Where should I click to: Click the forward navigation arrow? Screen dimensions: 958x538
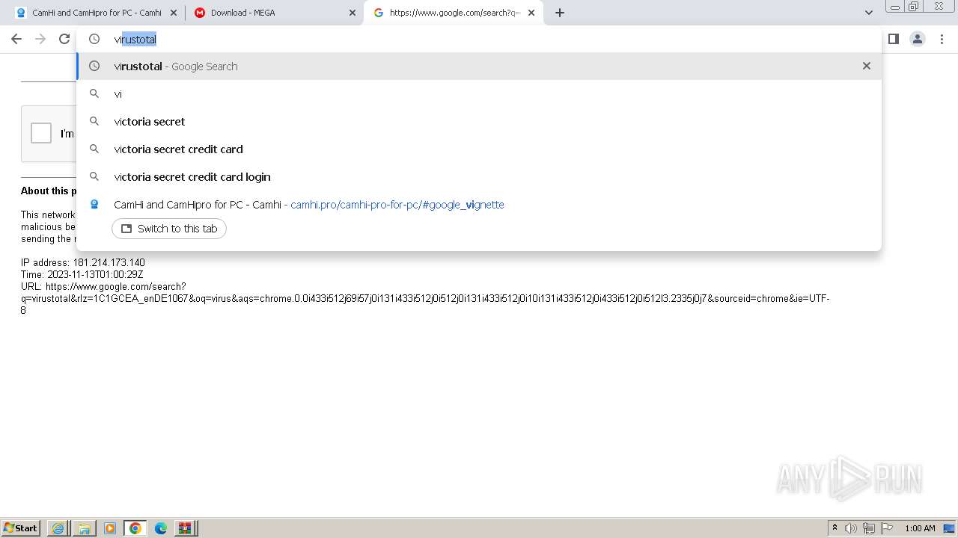(40, 39)
